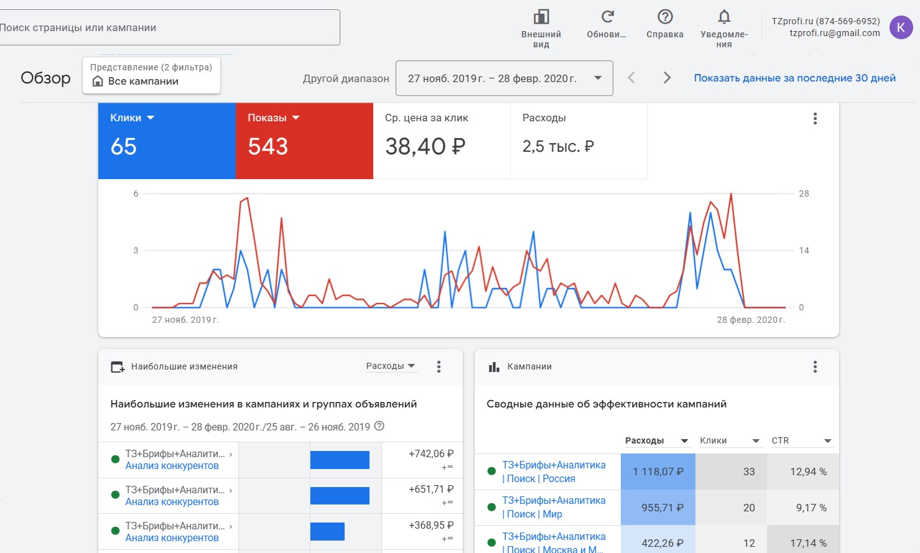Click the 9,17 % CTR value

[811, 508]
